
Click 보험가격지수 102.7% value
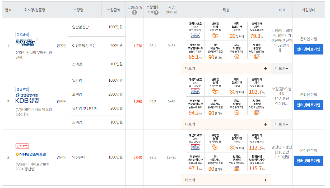(x=257, y=92)
